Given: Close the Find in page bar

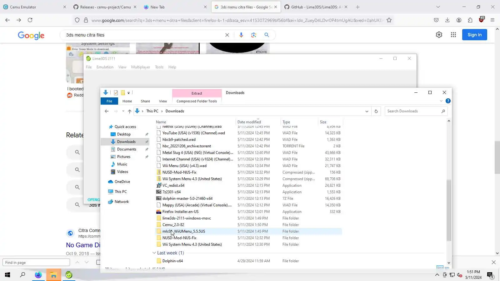Looking at the screenshot, I should (x=494, y=262).
